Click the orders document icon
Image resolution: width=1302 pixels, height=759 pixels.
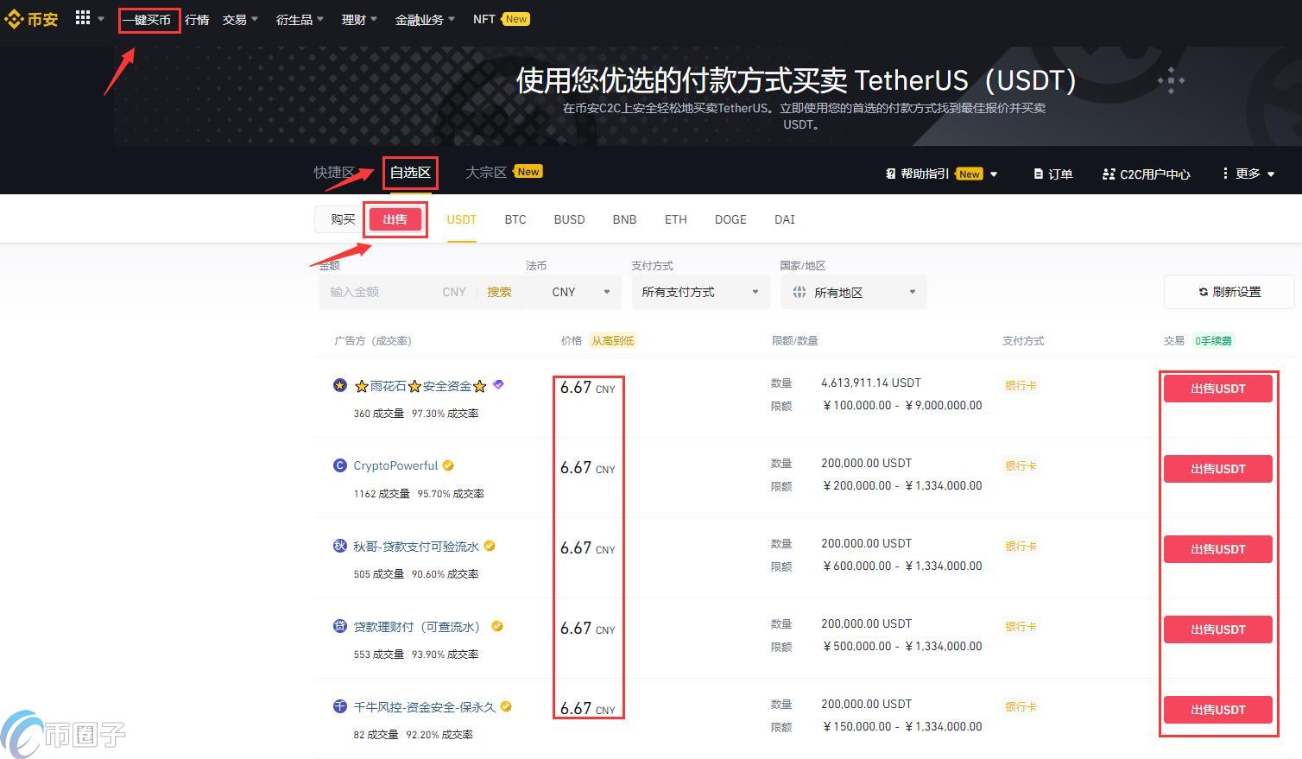[1038, 174]
